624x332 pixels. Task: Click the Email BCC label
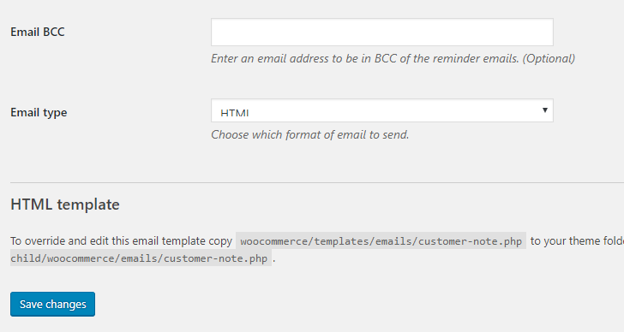[x=38, y=32]
